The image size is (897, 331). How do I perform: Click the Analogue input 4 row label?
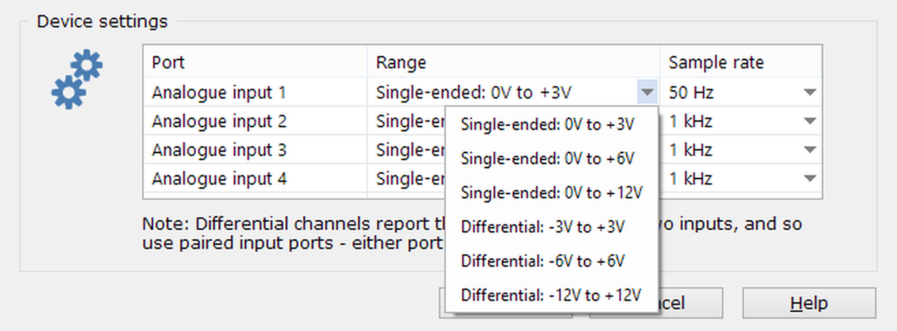(219, 178)
